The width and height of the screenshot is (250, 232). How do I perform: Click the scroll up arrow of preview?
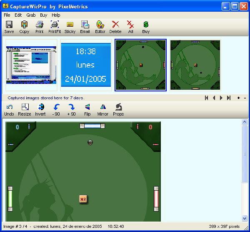pos(245,122)
